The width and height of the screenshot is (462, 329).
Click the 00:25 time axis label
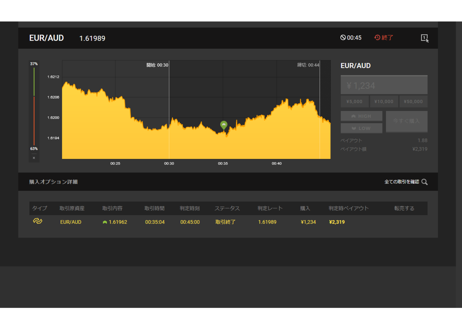point(115,163)
